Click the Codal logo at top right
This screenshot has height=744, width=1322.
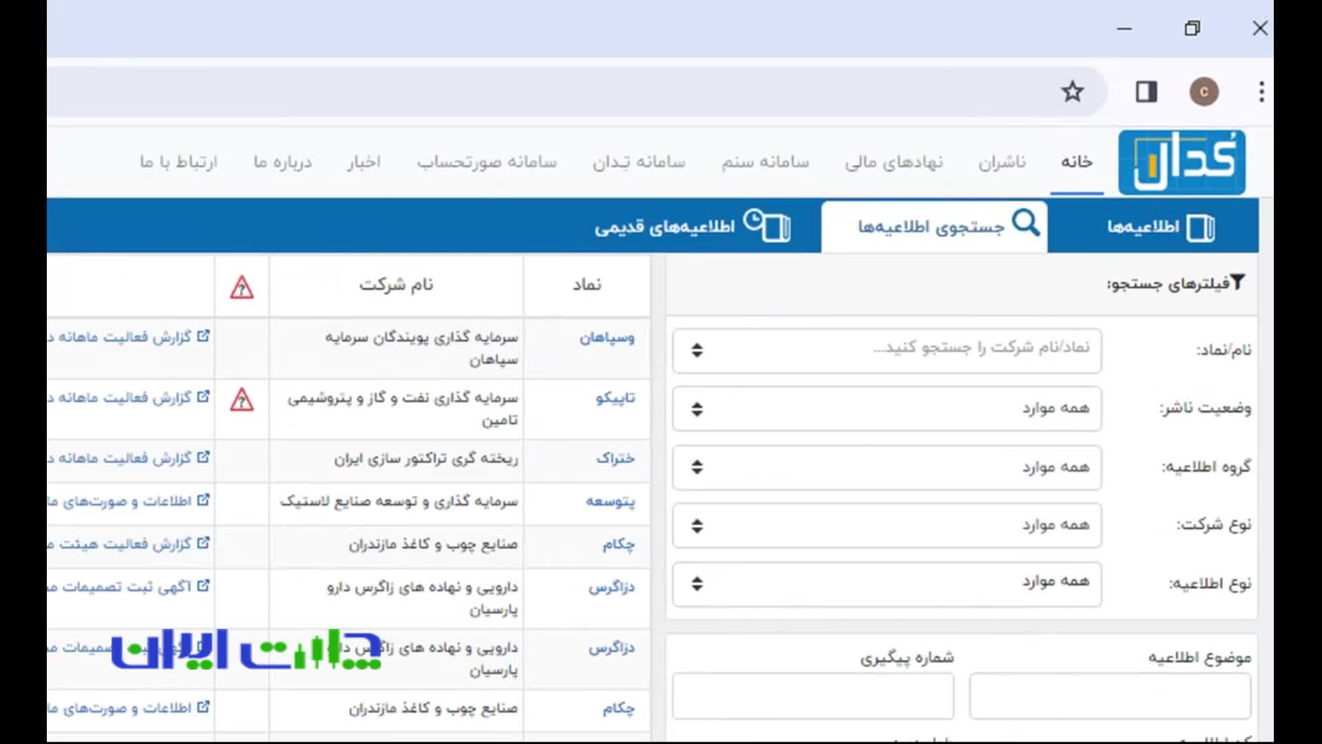pos(1182,161)
